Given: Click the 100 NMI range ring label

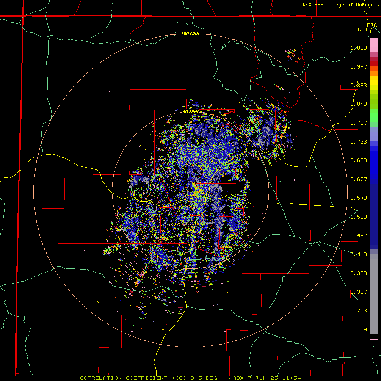Looking at the screenshot, I should pos(190,33).
